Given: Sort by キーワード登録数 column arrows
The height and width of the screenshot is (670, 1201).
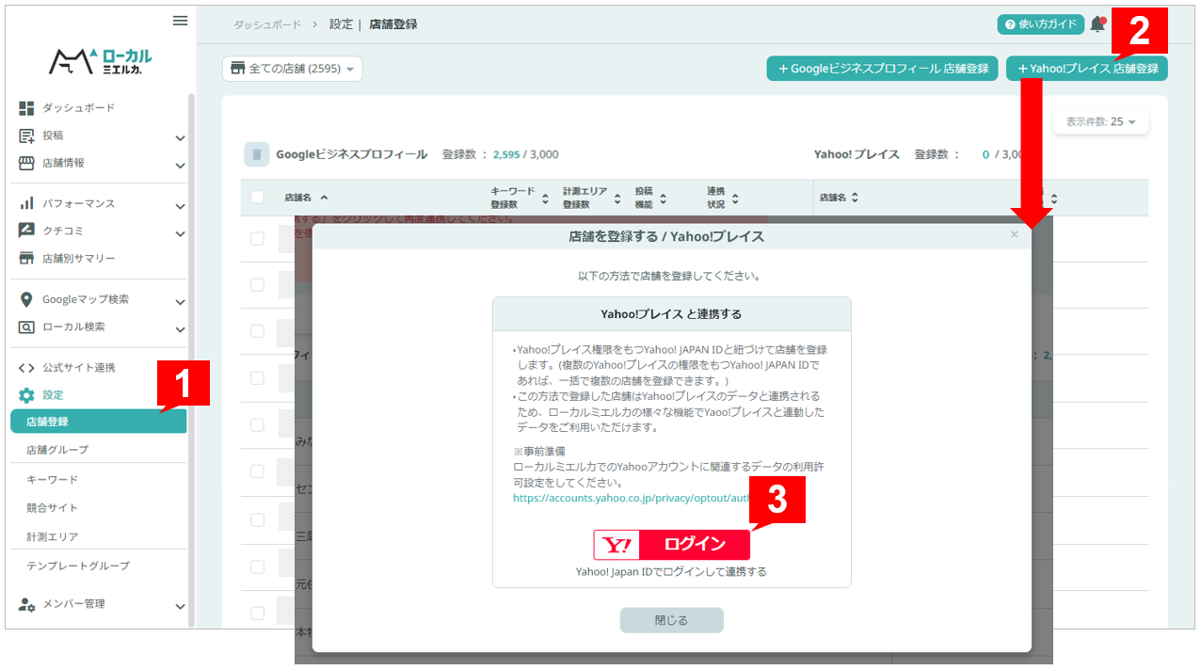Looking at the screenshot, I should (544, 199).
